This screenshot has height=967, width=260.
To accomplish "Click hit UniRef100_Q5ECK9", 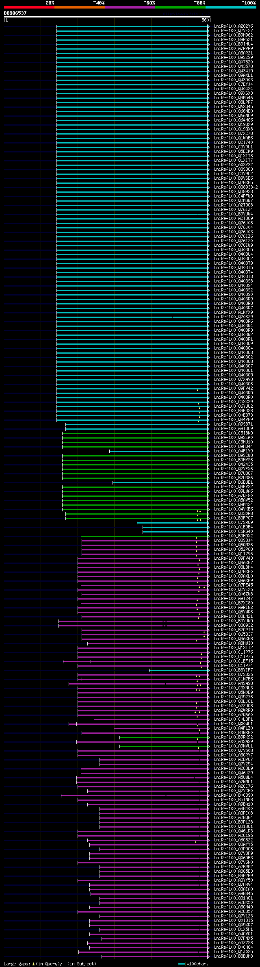I will click(233, 151).
